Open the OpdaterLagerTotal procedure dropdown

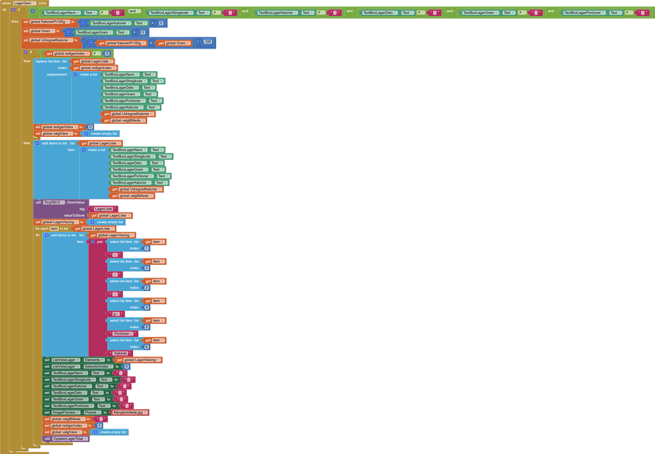click(86, 439)
